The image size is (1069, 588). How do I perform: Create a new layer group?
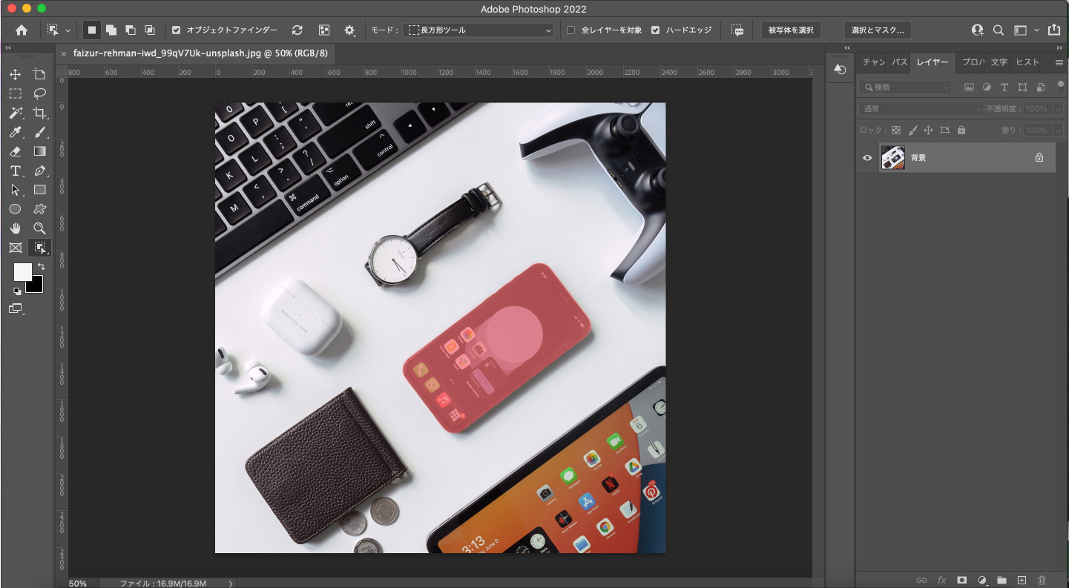[1001, 580]
